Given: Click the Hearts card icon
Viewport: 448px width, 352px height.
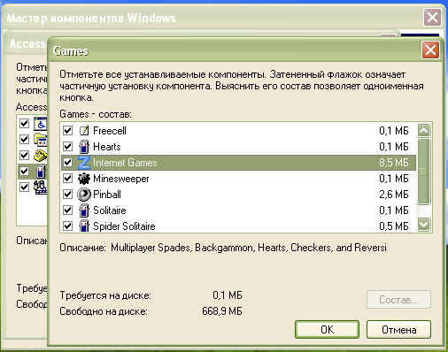Looking at the screenshot, I should pos(84,147).
